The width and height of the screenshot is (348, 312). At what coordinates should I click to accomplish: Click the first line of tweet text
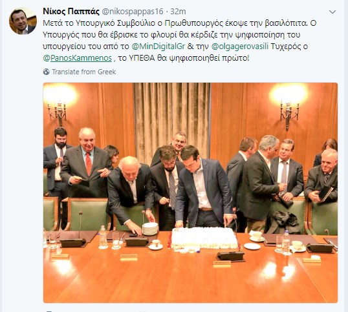point(180,23)
